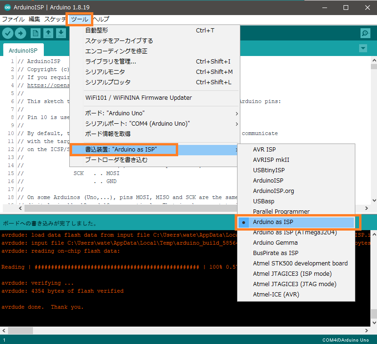Click the Upload (right arrow) toolbar icon
This screenshot has height=344, width=377.
(x=20, y=33)
